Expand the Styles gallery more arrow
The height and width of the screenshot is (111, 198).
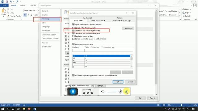(179, 15)
